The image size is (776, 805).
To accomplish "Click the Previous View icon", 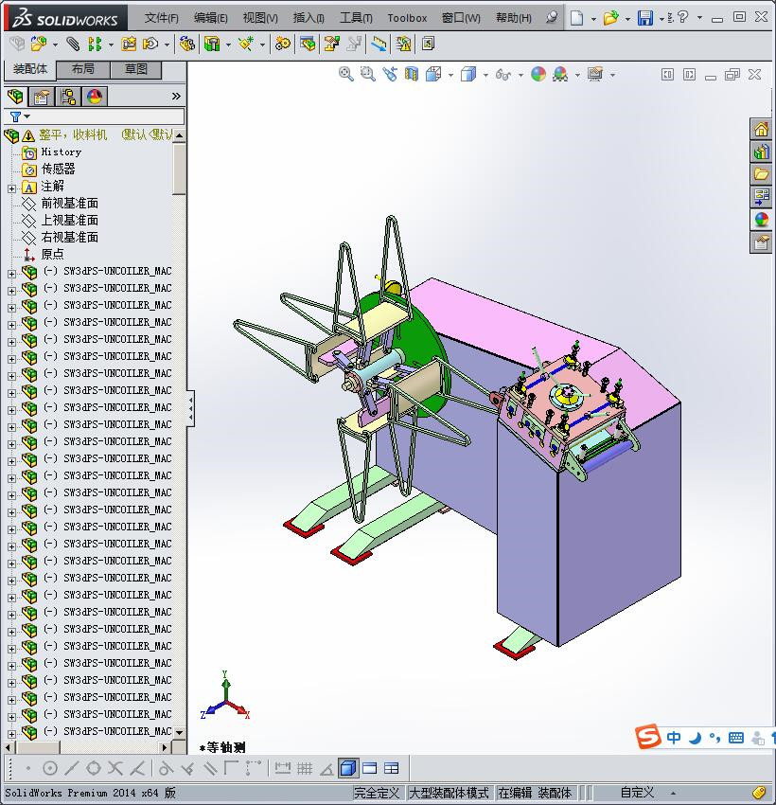I will pyautogui.click(x=390, y=74).
